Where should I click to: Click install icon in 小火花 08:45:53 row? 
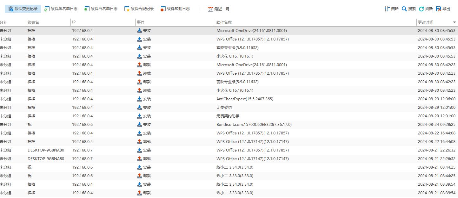139,56
